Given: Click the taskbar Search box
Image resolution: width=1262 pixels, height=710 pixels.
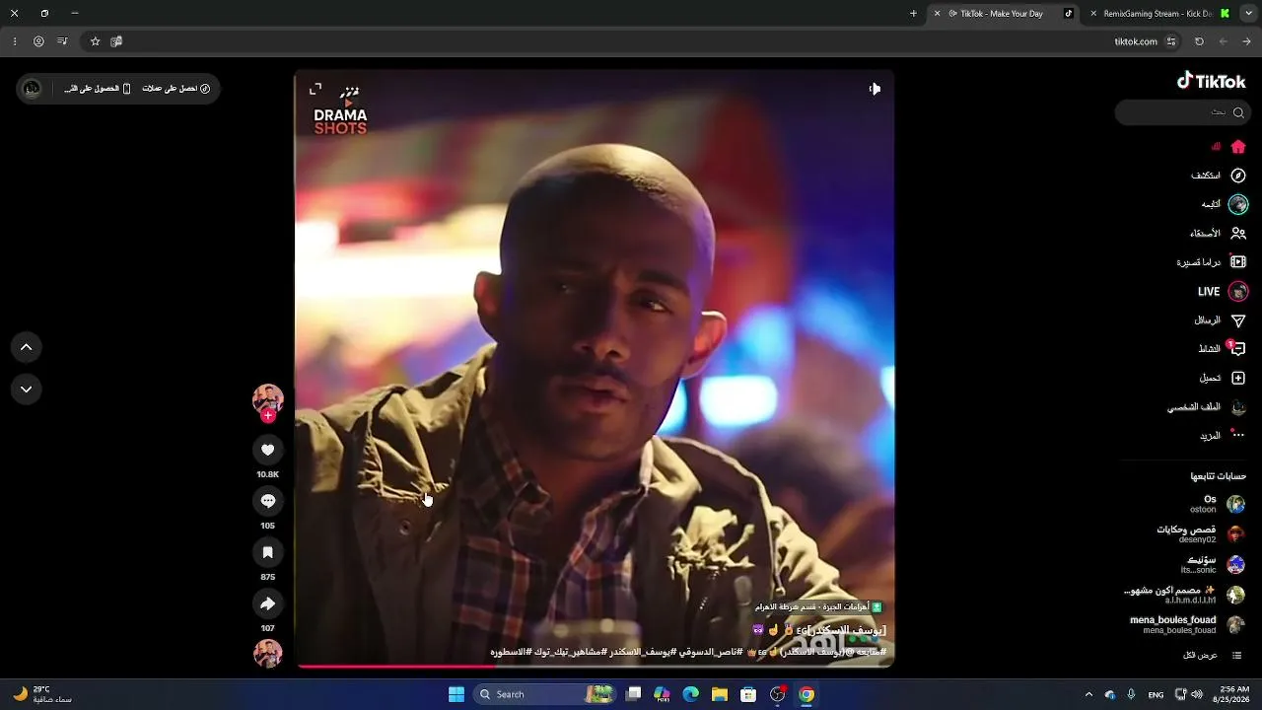Looking at the screenshot, I should [545, 694].
